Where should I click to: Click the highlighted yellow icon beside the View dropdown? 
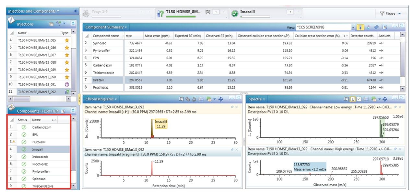[x=360, y=27]
